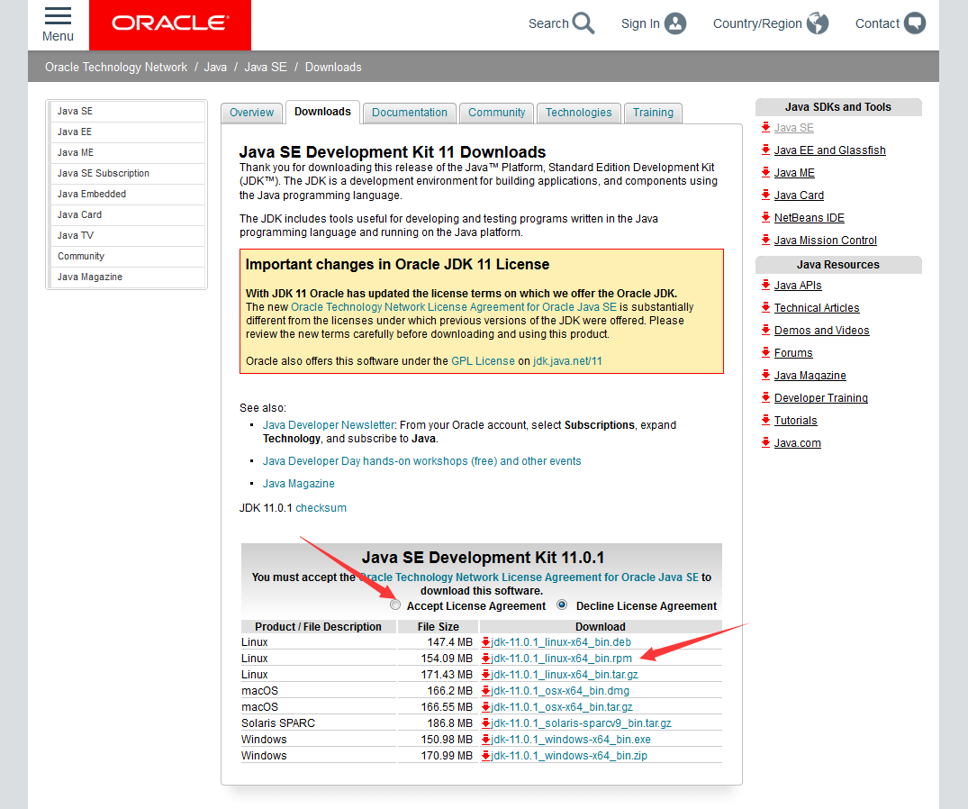Open JDK 11.0.1 checksum link
Viewport: 968px width, 809px height.
[321, 507]
